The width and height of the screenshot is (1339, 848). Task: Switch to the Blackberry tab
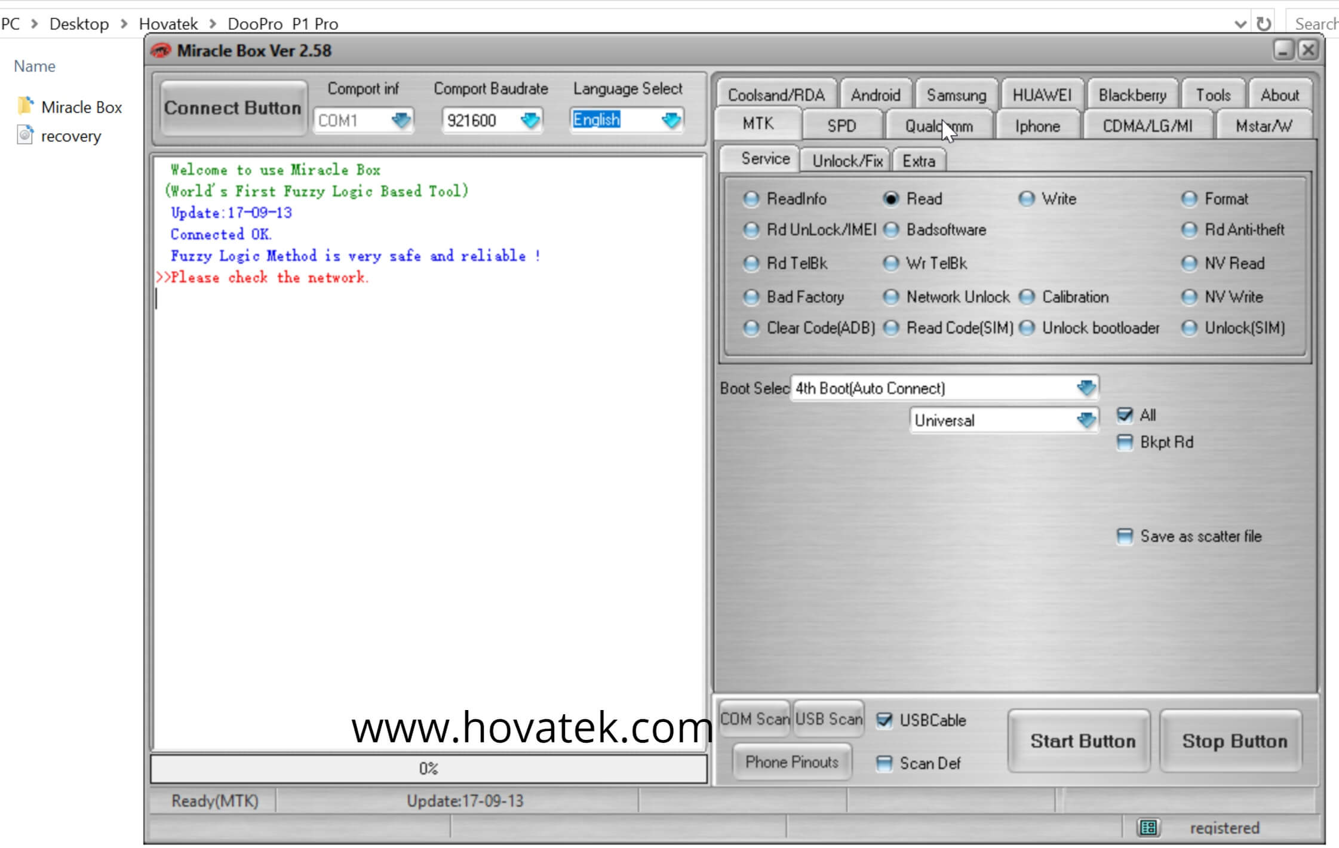pyautogui.click(x=1132, y=94)
